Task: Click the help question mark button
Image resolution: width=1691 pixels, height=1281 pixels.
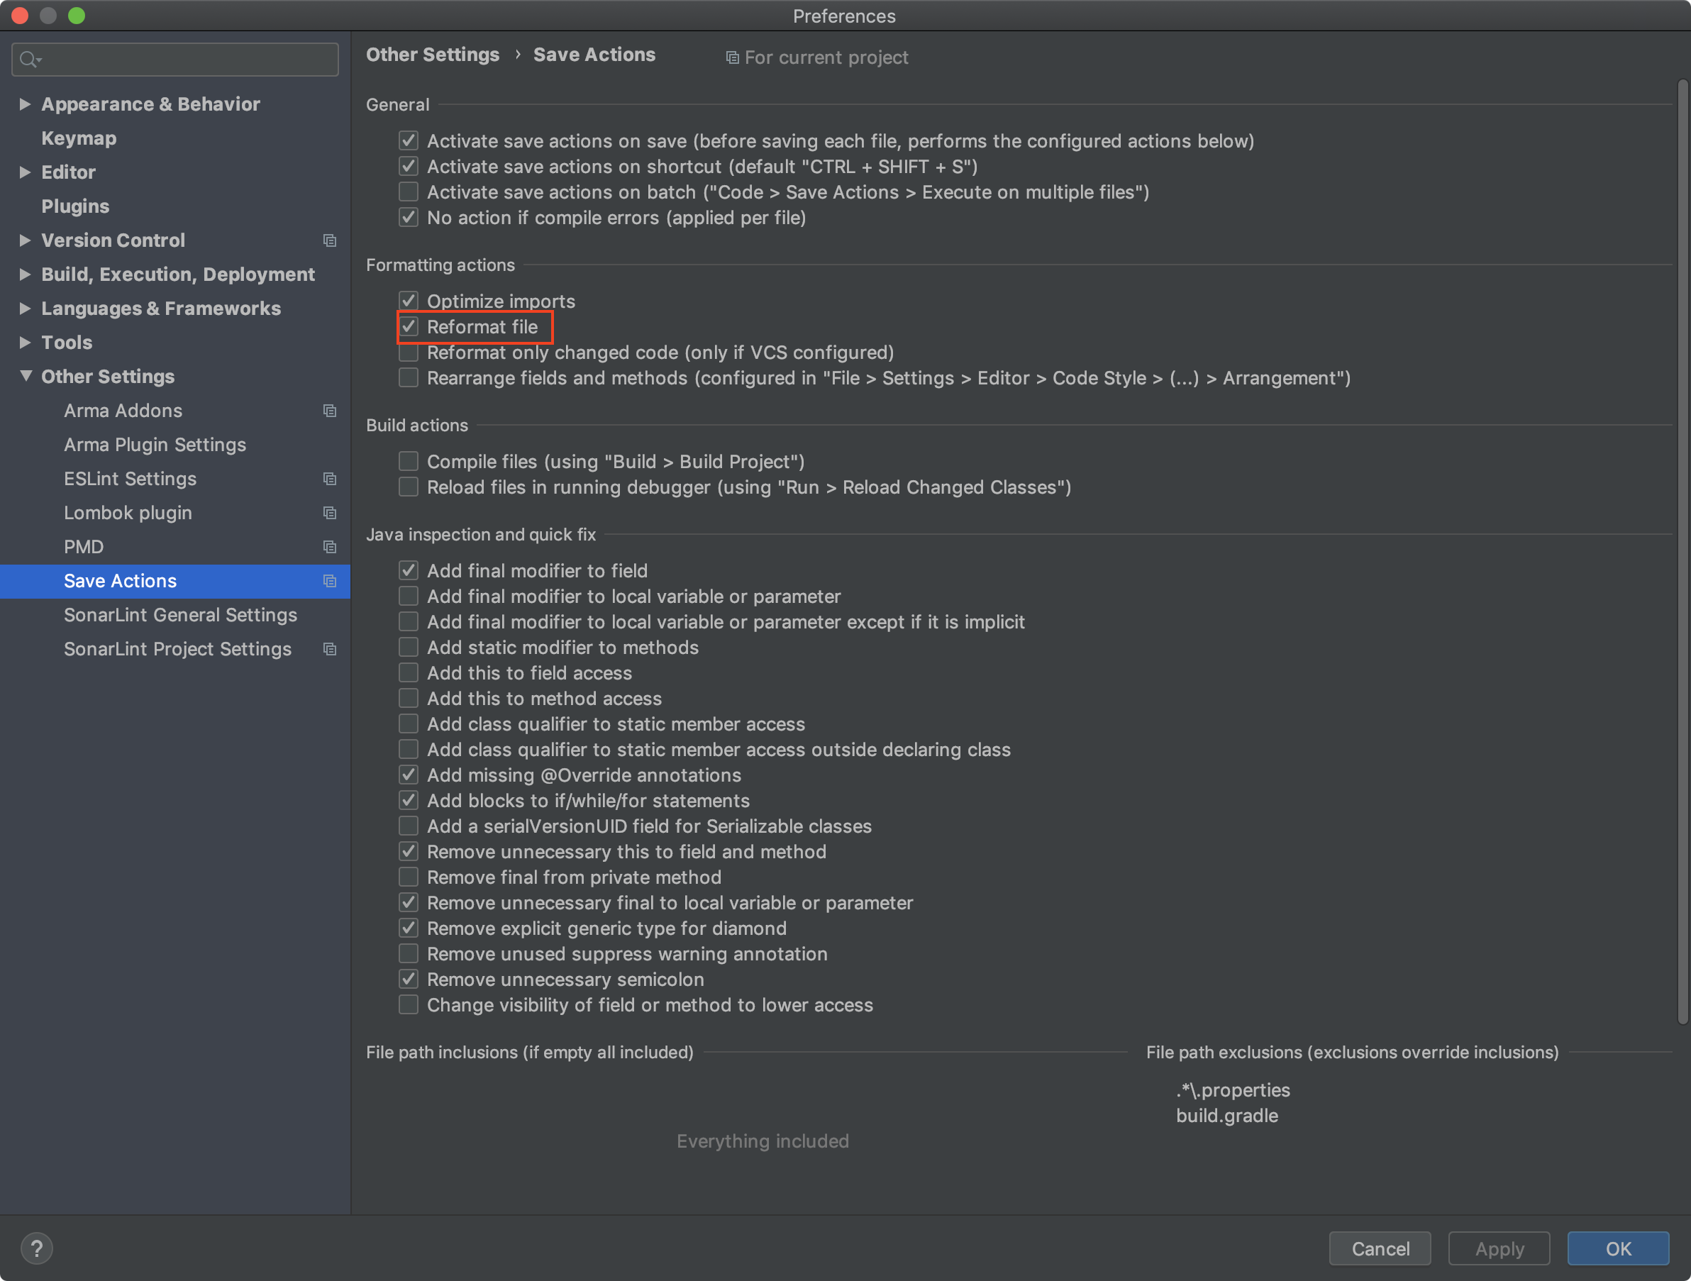Action: tap(36, 1248)
